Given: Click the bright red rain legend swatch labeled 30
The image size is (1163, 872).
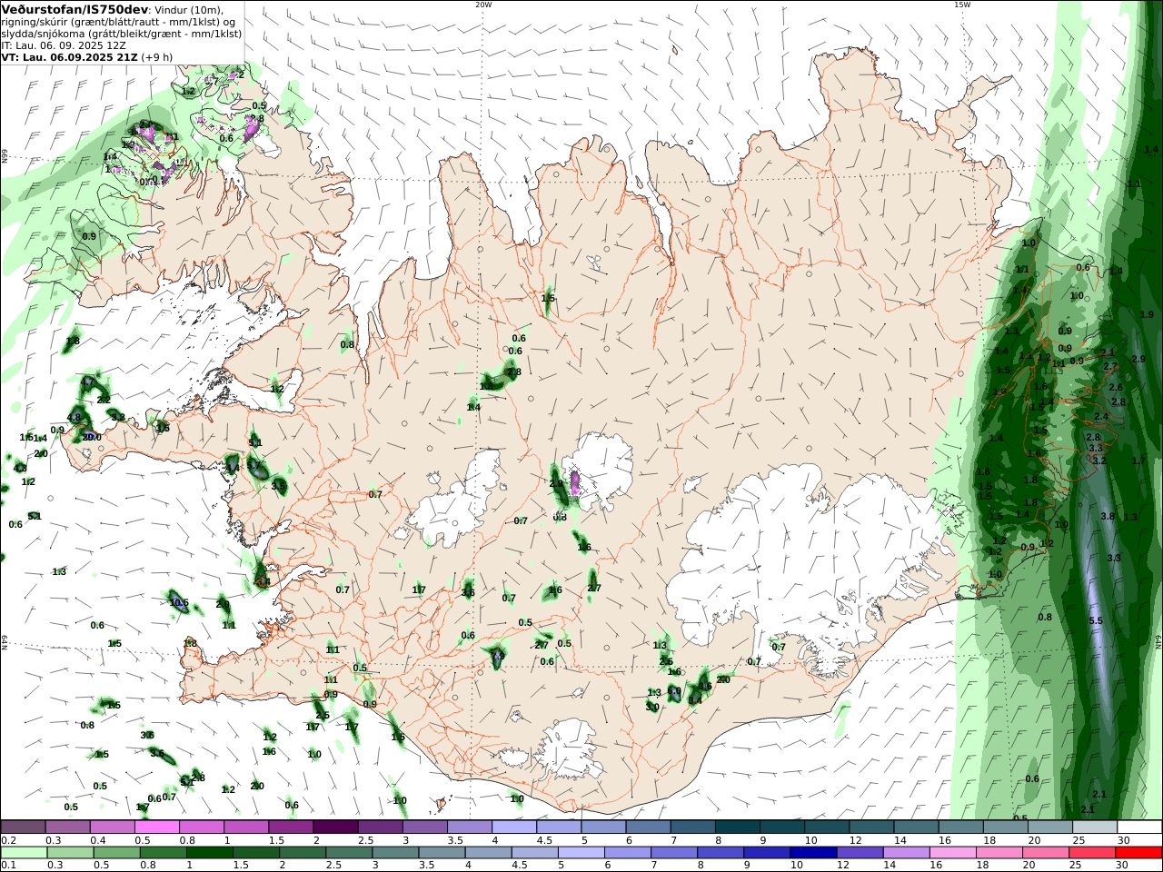Looking at the screenshot, I should (x=1138, y=853).
